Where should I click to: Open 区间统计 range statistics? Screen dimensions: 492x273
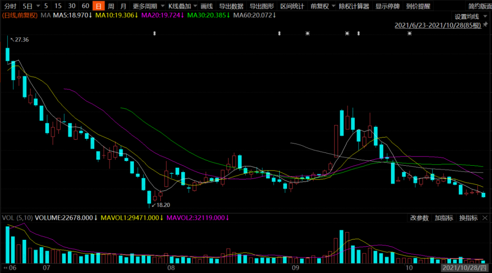pos(292,6)
